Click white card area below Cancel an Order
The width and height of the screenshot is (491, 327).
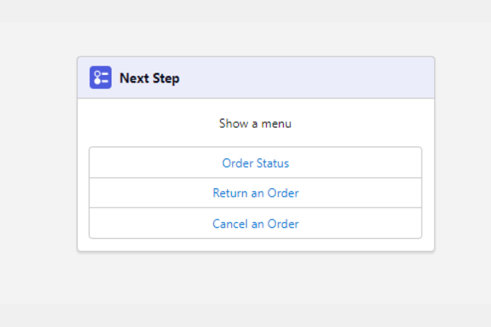click(x=255, y=245)
